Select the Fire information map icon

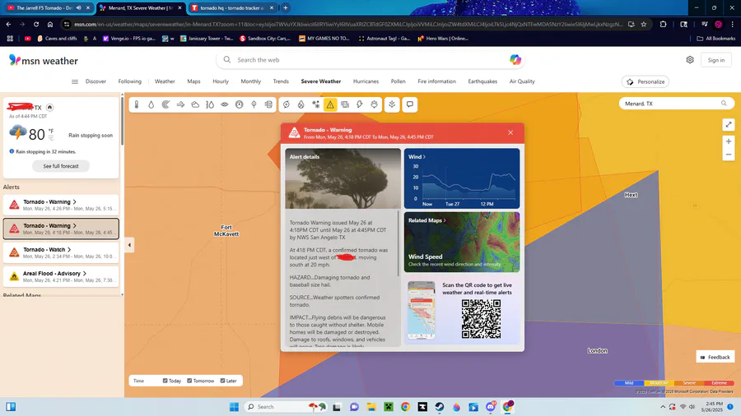[301, 104]
